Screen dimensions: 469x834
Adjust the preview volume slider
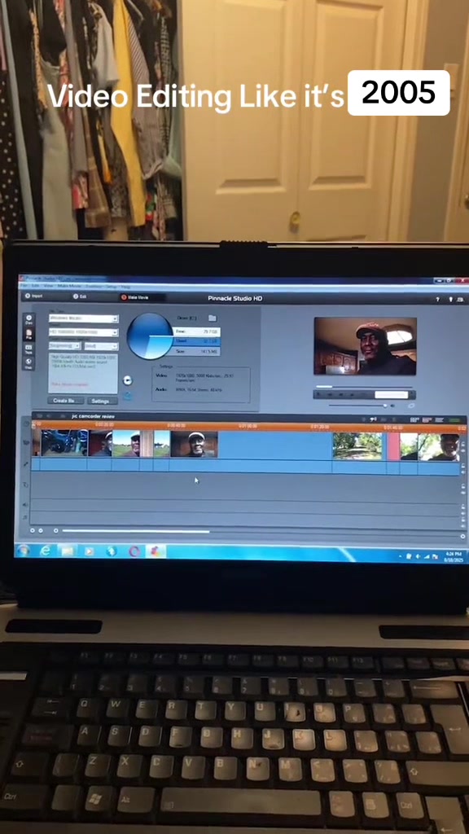pos(358,406)
